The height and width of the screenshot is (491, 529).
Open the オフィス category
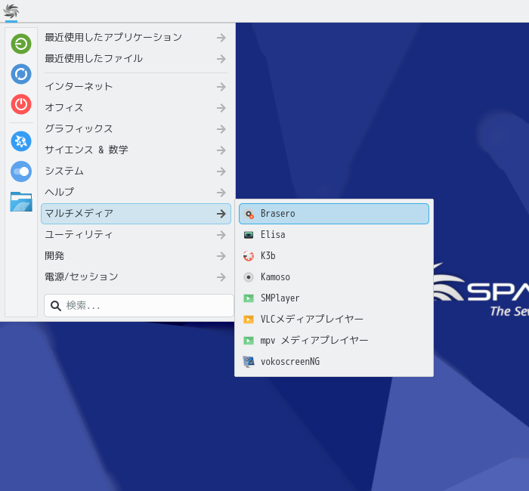[136, 108]
